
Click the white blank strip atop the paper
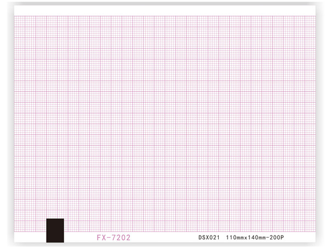[164, 10]
